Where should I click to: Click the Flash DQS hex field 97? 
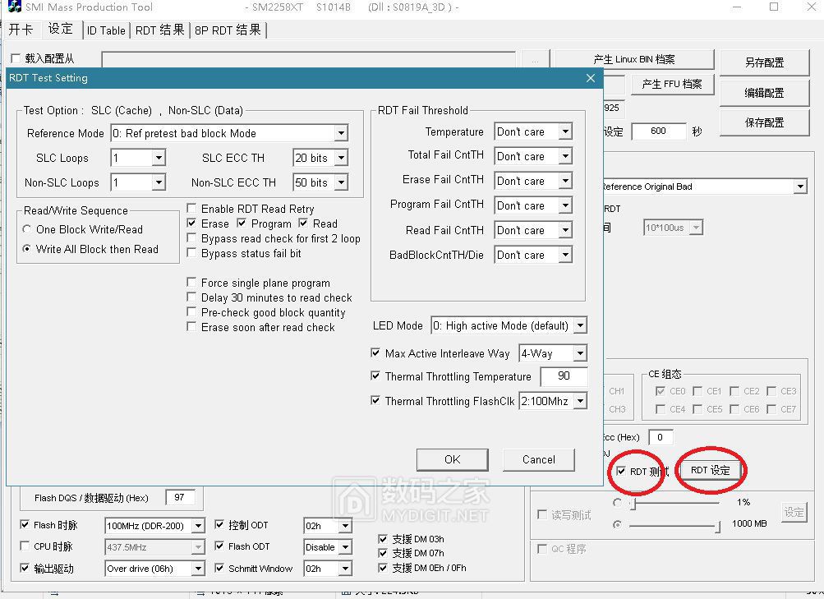click(x=180, y=497)
